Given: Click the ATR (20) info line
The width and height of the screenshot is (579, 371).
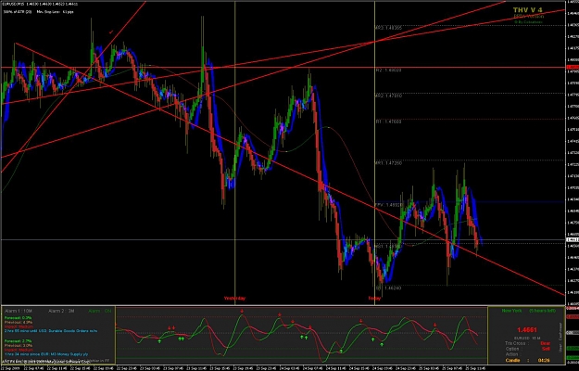Looking at the screenshot, I should [38, 12].
